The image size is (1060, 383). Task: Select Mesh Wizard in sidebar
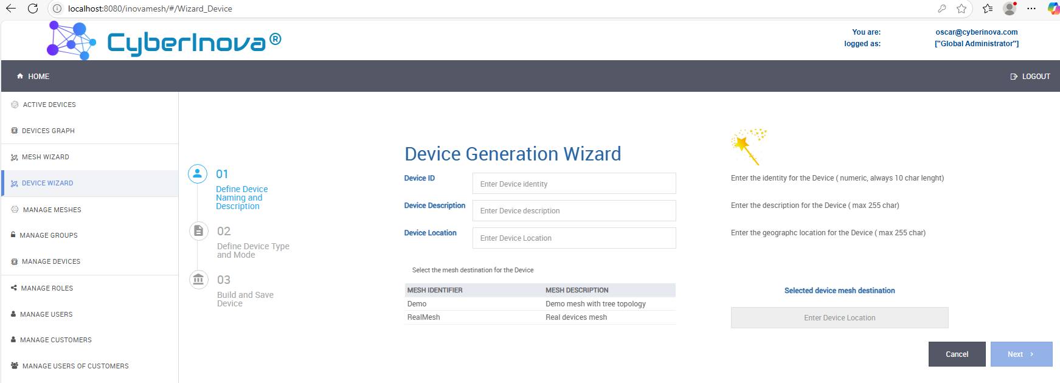(45, 157)
